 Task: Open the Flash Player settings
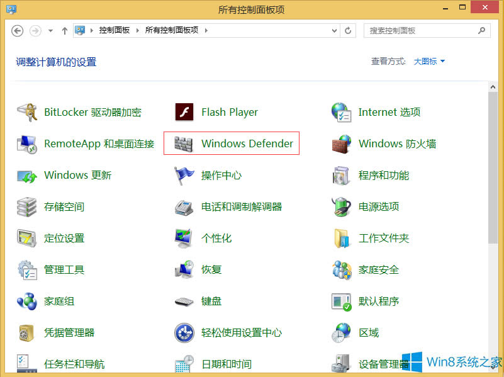pos(229,112)
